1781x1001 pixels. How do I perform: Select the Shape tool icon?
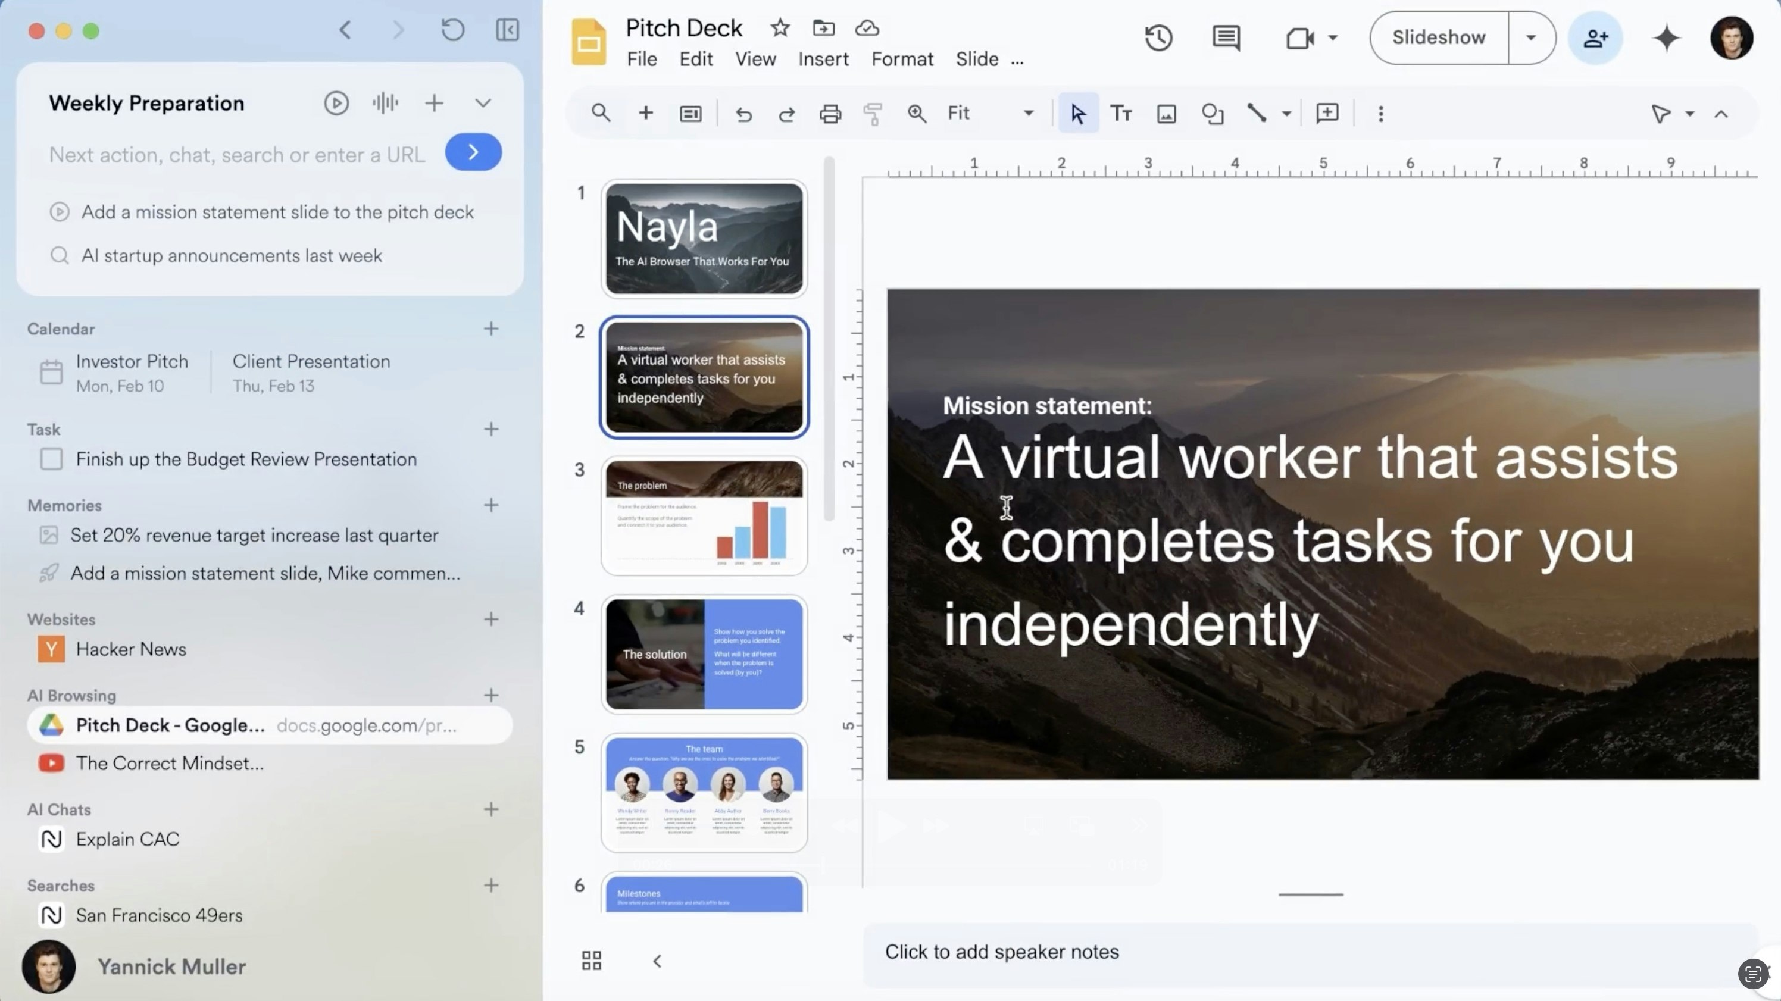pyautogui.click(x=1212, y=114)
